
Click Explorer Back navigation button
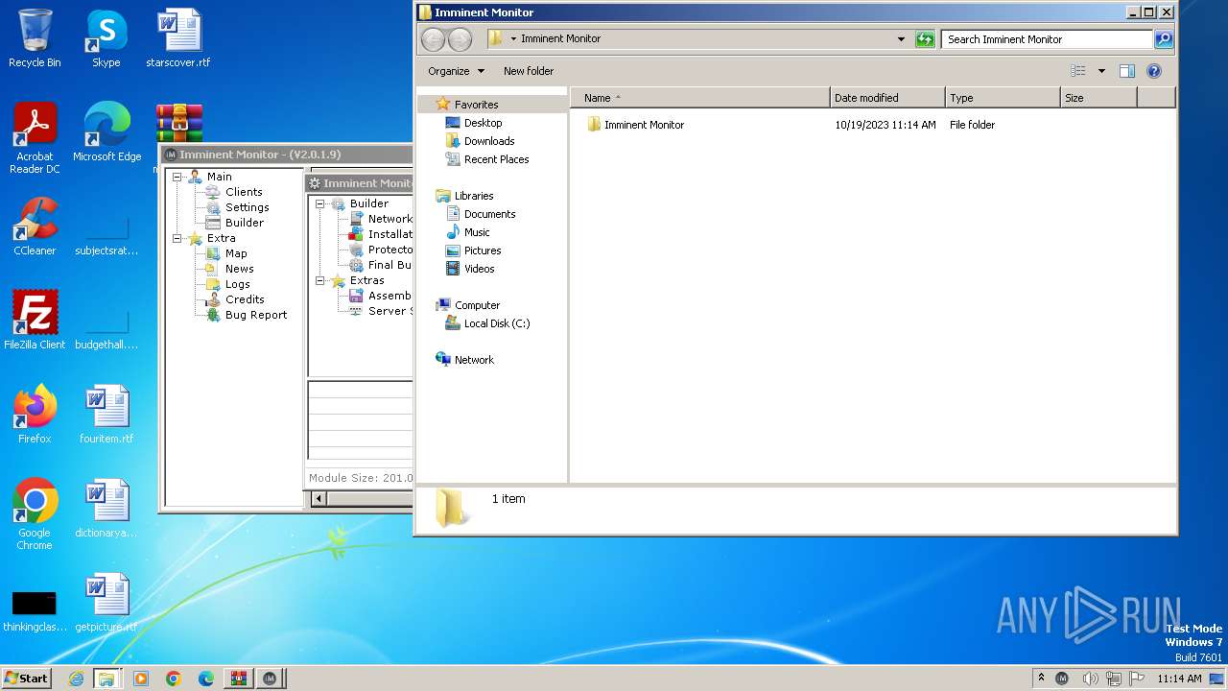pos(434,39)
